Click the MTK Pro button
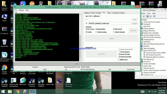167x94 pixels. [133, 31]
